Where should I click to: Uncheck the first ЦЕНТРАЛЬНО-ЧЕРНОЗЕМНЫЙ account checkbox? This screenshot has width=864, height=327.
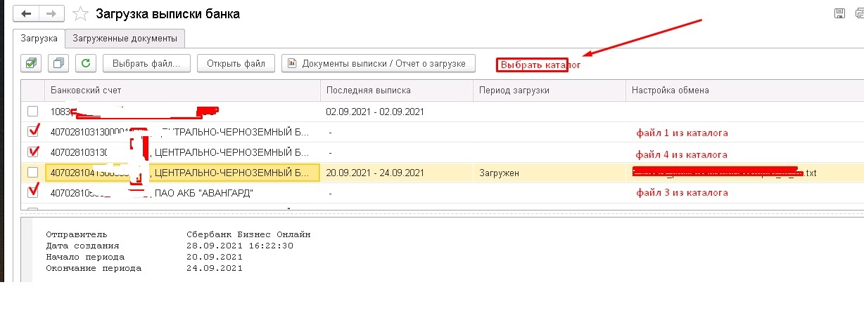33,131
